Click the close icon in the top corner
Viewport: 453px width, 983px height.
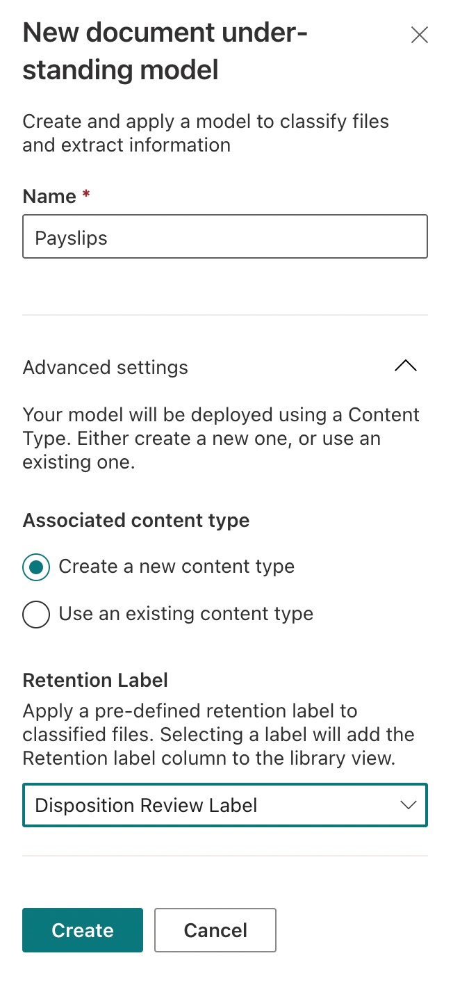(x=420, y=35)
